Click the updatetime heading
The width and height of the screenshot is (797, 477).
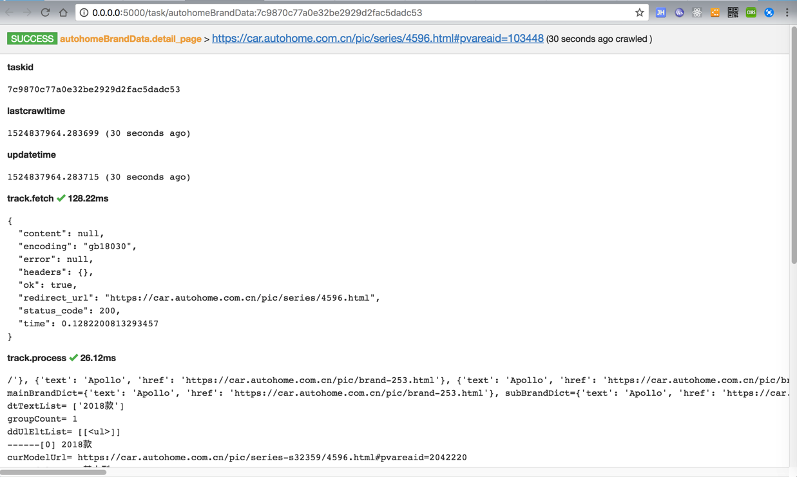(x=32, y=154)
